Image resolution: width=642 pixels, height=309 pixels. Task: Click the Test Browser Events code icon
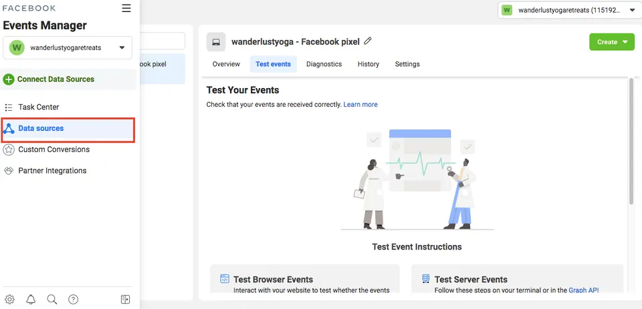pos(225,279)
